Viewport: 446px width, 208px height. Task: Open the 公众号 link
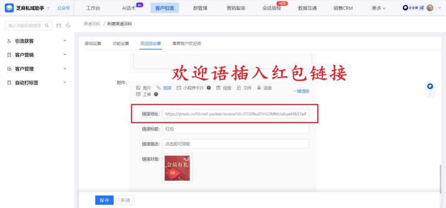pyautogui.click(x=64, y=8)
